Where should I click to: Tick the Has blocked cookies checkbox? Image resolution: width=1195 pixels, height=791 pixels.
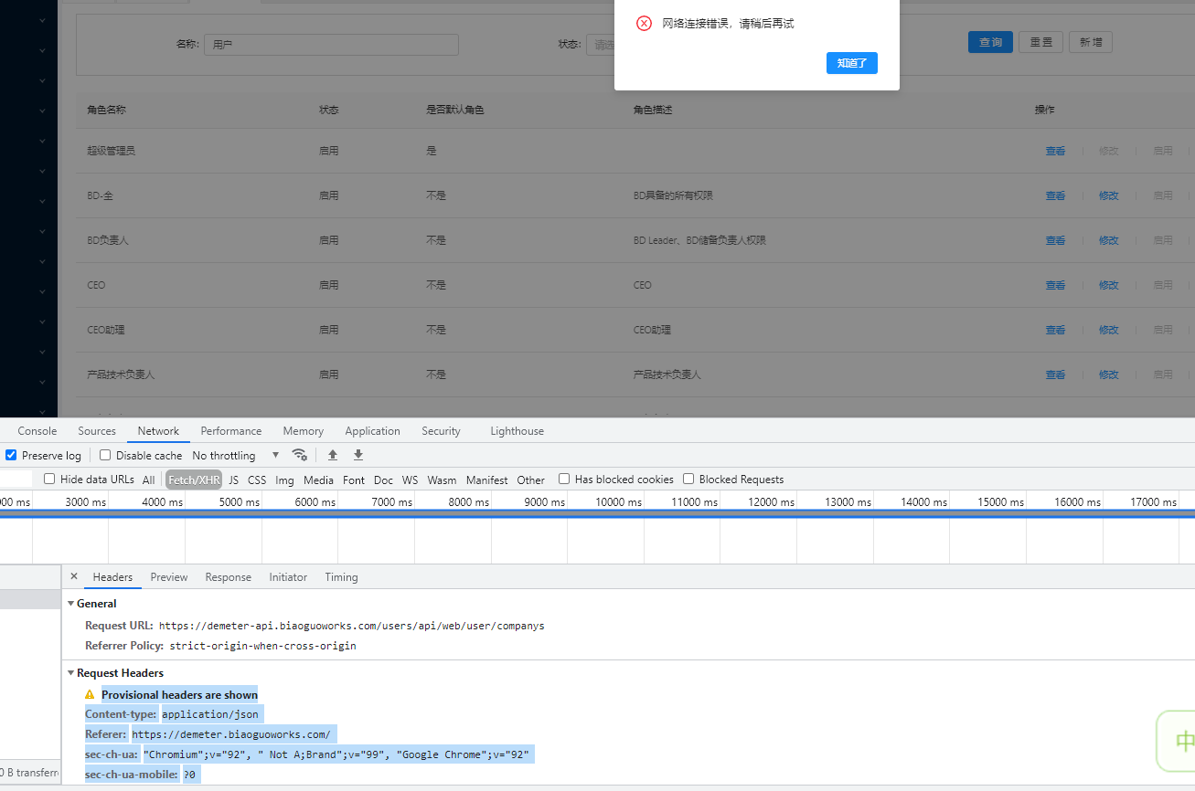pyautogui.click(x=564, y=479)
